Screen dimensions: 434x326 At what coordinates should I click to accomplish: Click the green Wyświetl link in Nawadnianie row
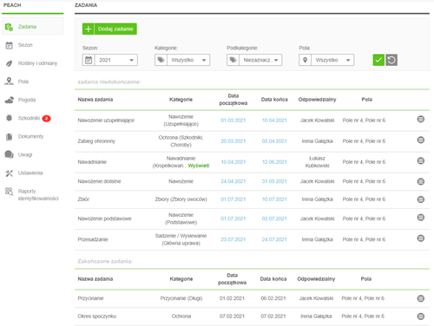(x=199, y=166)
